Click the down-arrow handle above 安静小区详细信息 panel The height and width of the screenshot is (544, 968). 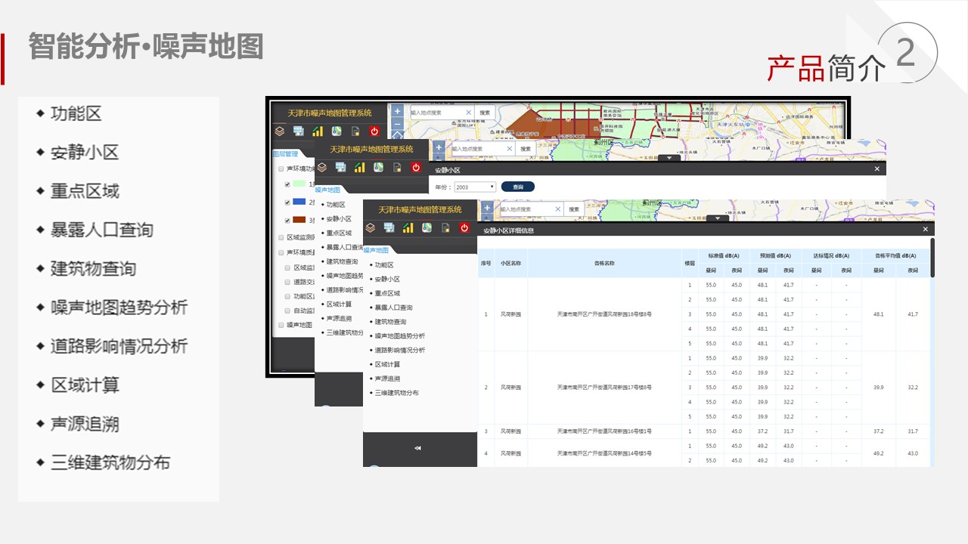pyautogui.click(x=718, y=218)
